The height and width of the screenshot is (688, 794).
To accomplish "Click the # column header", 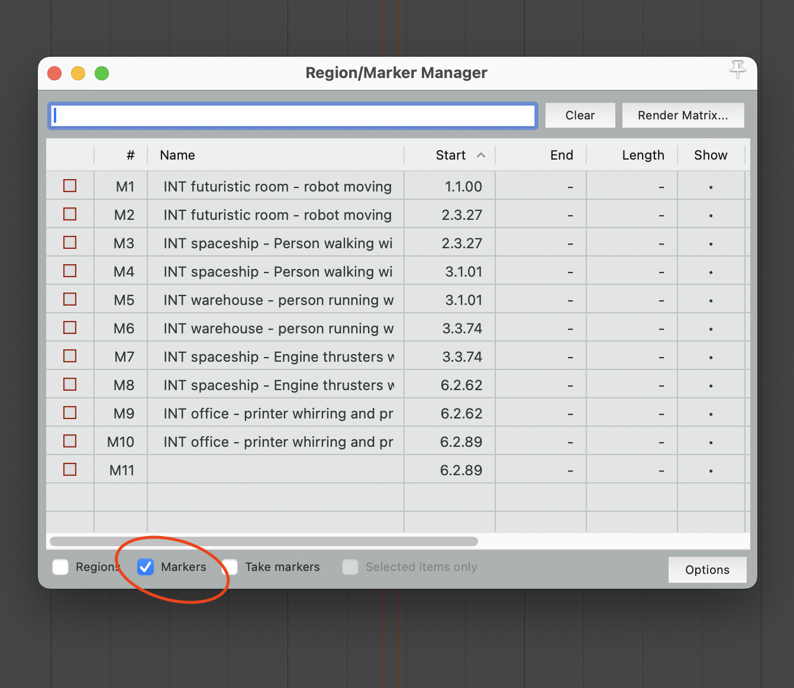I will click(x=130, y=155).
